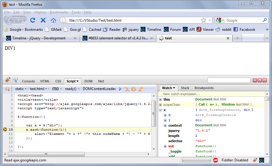Switch to the Firebug Console tab
This screenshot has width=272, height=166.
point(28,81)
